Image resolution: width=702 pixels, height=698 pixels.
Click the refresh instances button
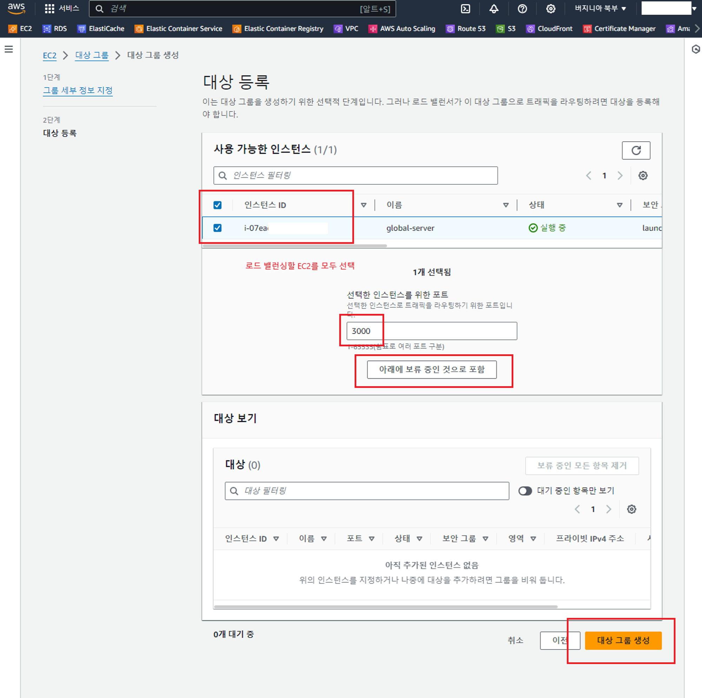coord(636,150)
